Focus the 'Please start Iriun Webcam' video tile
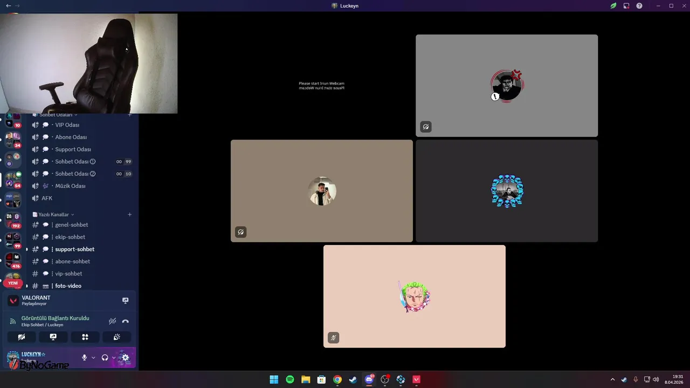Viewport: 690px width, 388px height. (322, 86)
